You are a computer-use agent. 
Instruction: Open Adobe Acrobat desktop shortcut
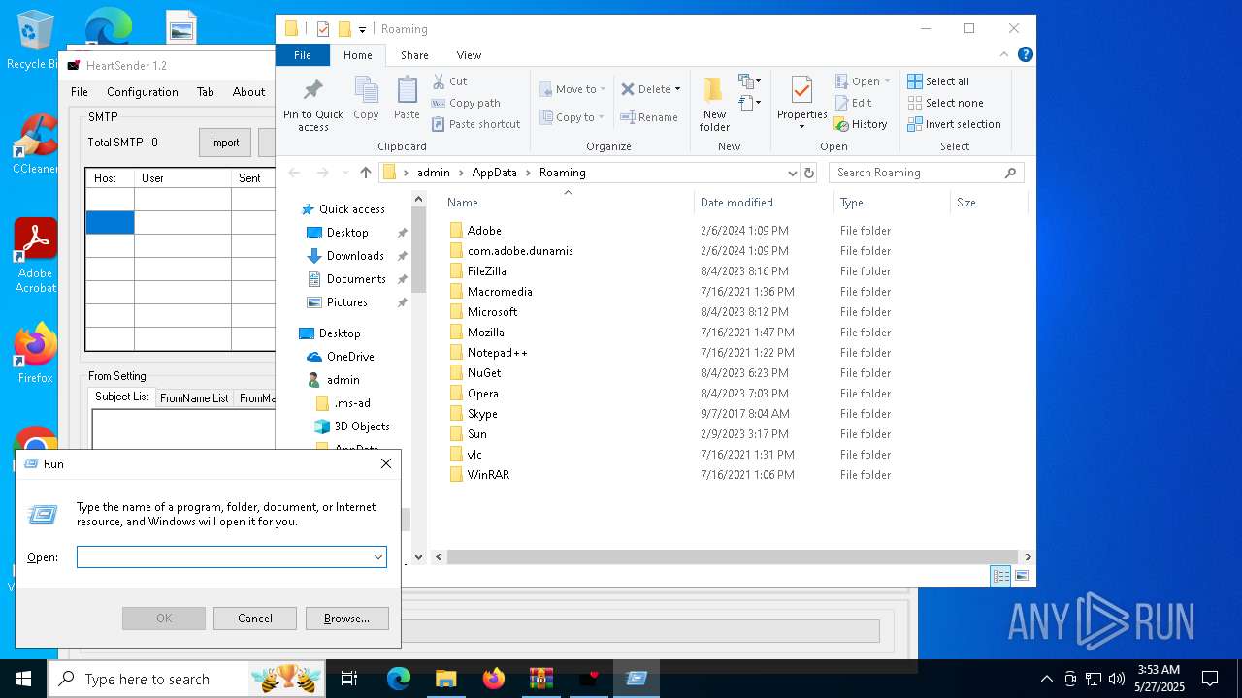pyautogui.click(x=35, y=256)
